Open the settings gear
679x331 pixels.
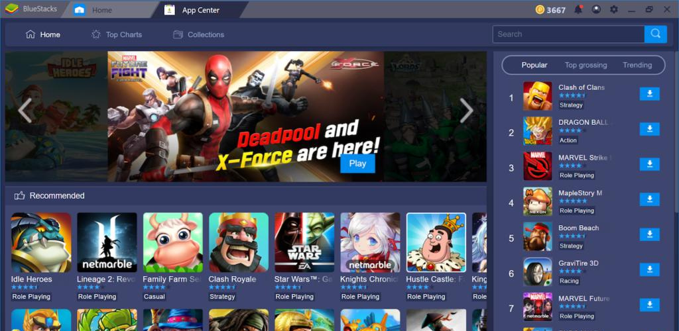pyautogui.click(x=613, y=9)
